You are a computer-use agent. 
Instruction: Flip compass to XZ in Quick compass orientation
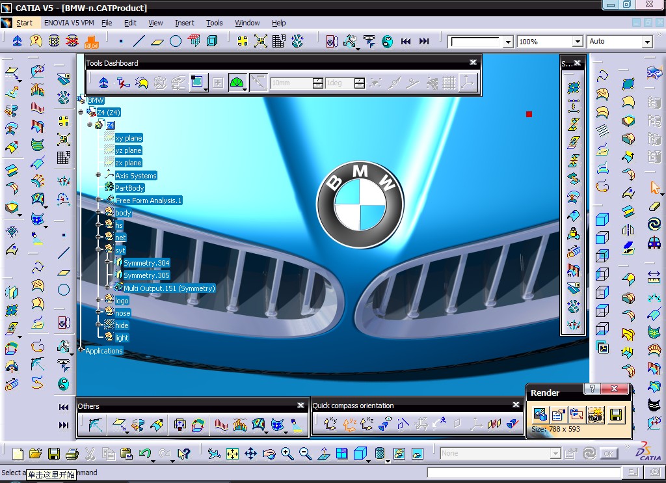(x=367, y=424)
